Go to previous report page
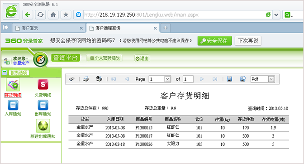Image resolution: width=304 pixels, height=164 pixels. point(127,79)
